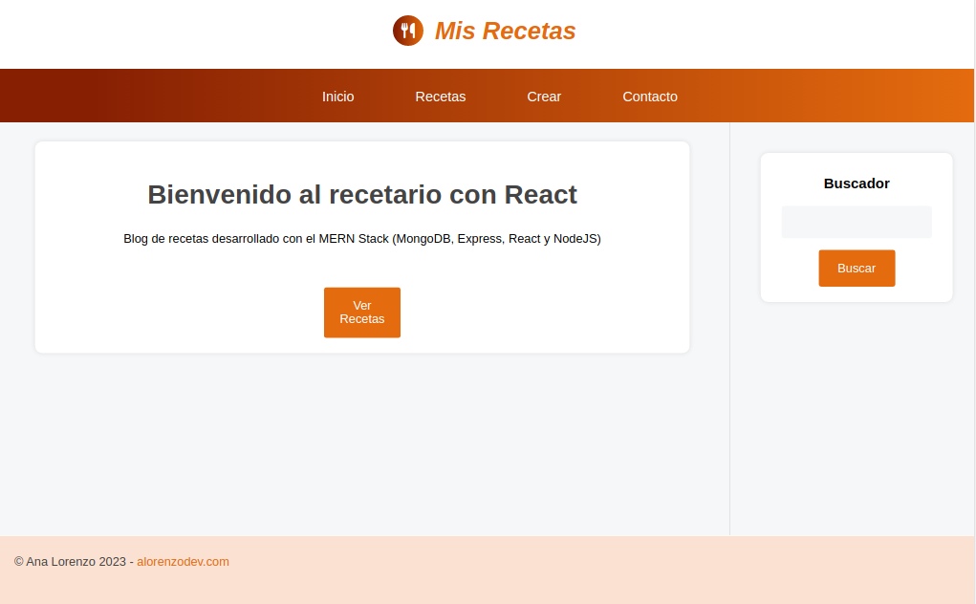This screenshot has width=976, height=604.
Task: Click the fork and knife logo icon
Action: (408, 31)
